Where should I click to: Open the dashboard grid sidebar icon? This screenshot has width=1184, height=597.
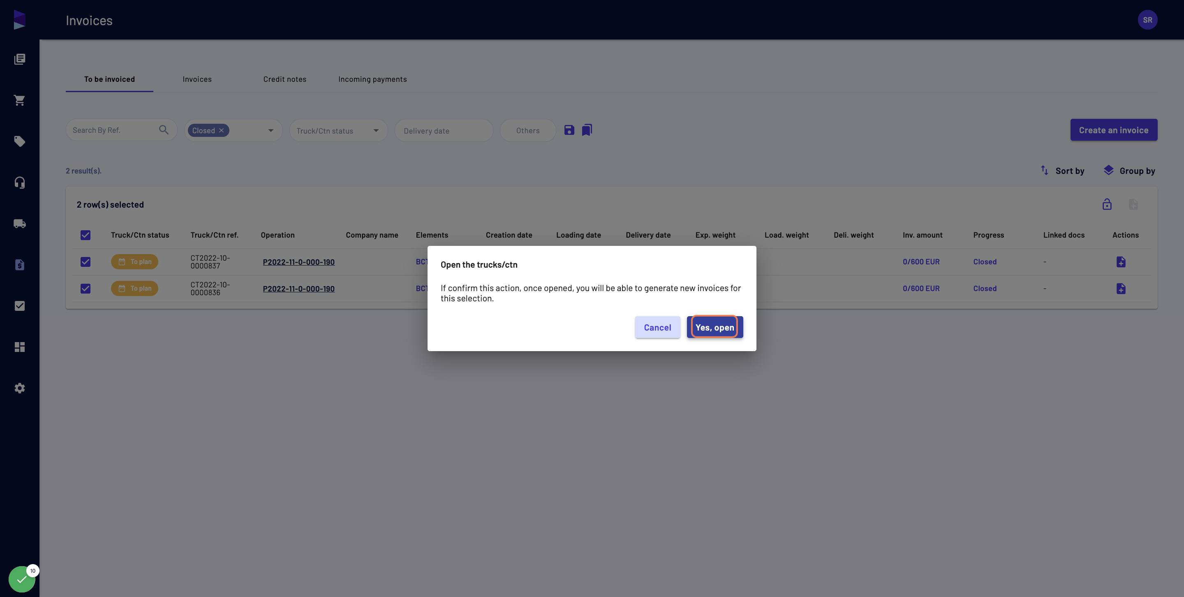(x=19, y=347)
